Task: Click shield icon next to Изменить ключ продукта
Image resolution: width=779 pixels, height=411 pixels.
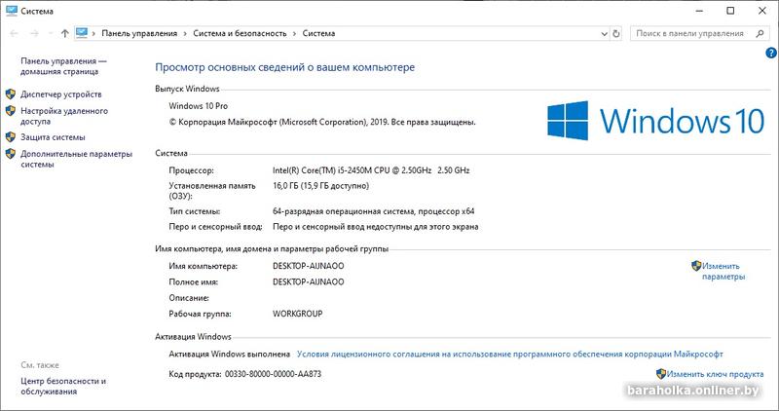Action: tap(661, 374)
